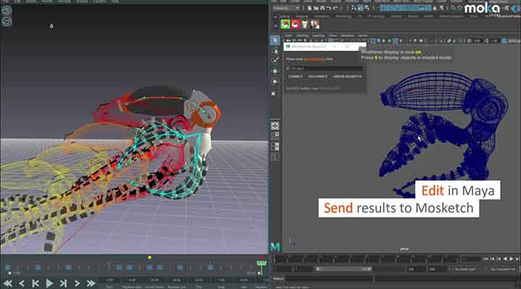Open the Lighting panel menu in Maya

pyautogui.click(x=318, y=35)
